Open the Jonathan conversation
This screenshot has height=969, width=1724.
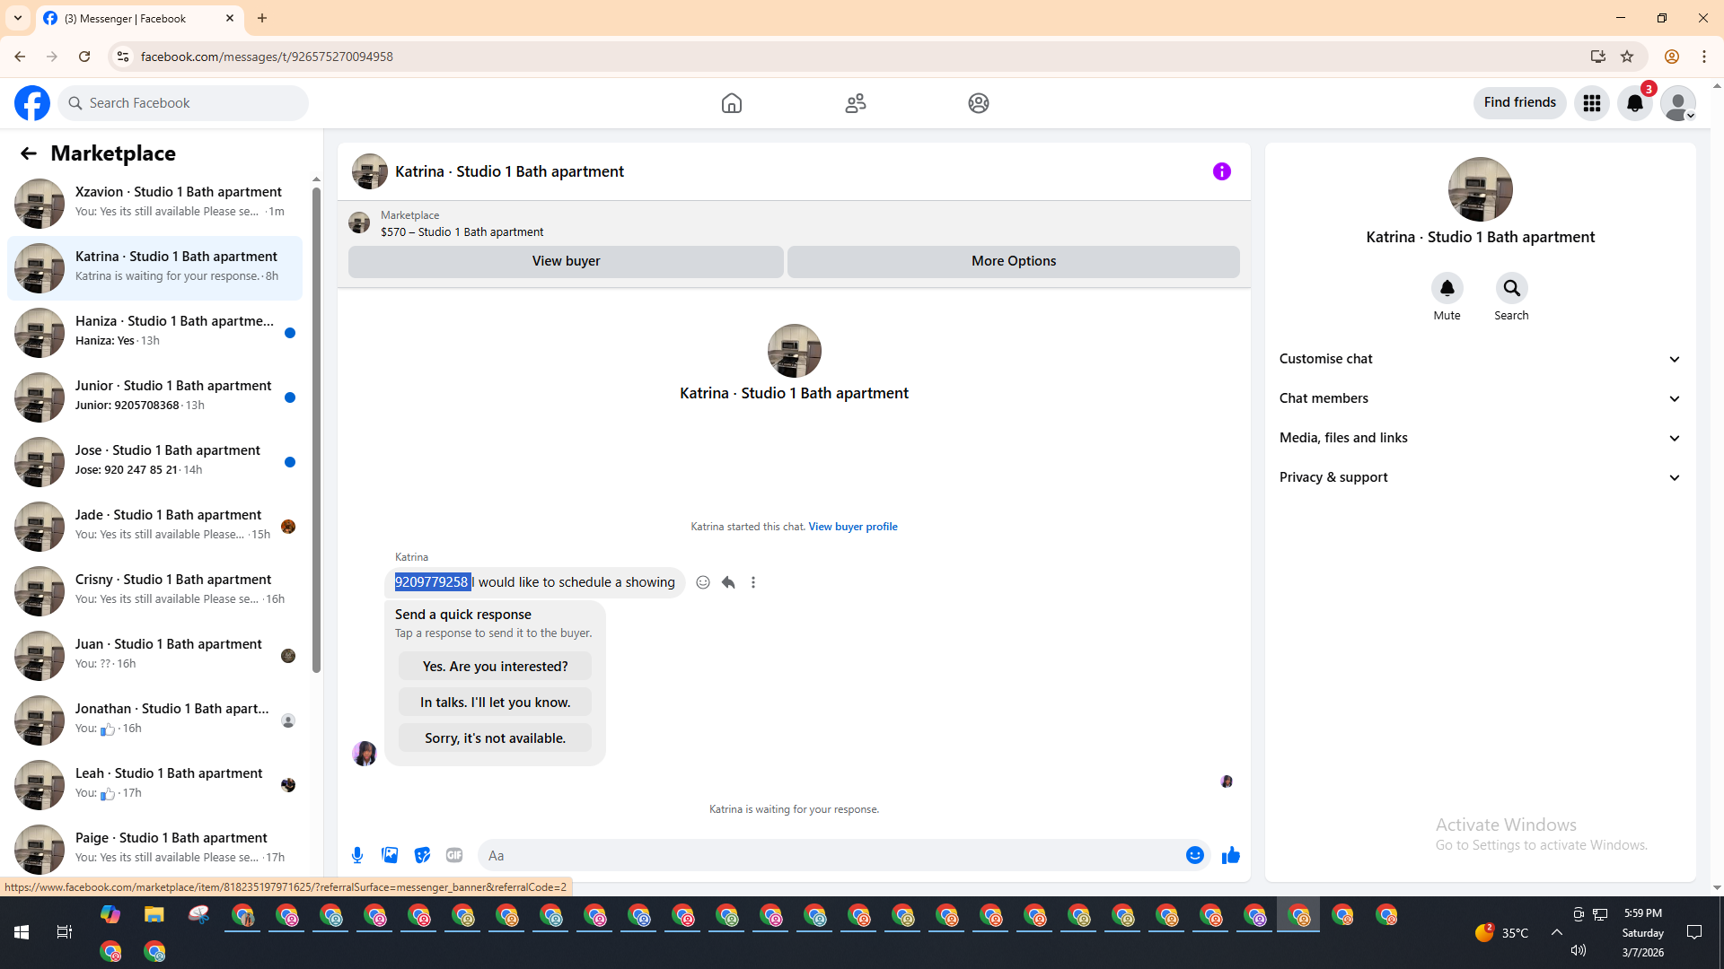tap(154, 720)
